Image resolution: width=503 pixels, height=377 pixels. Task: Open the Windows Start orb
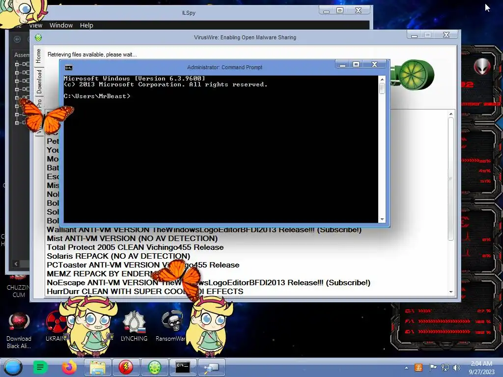point(13,367)
